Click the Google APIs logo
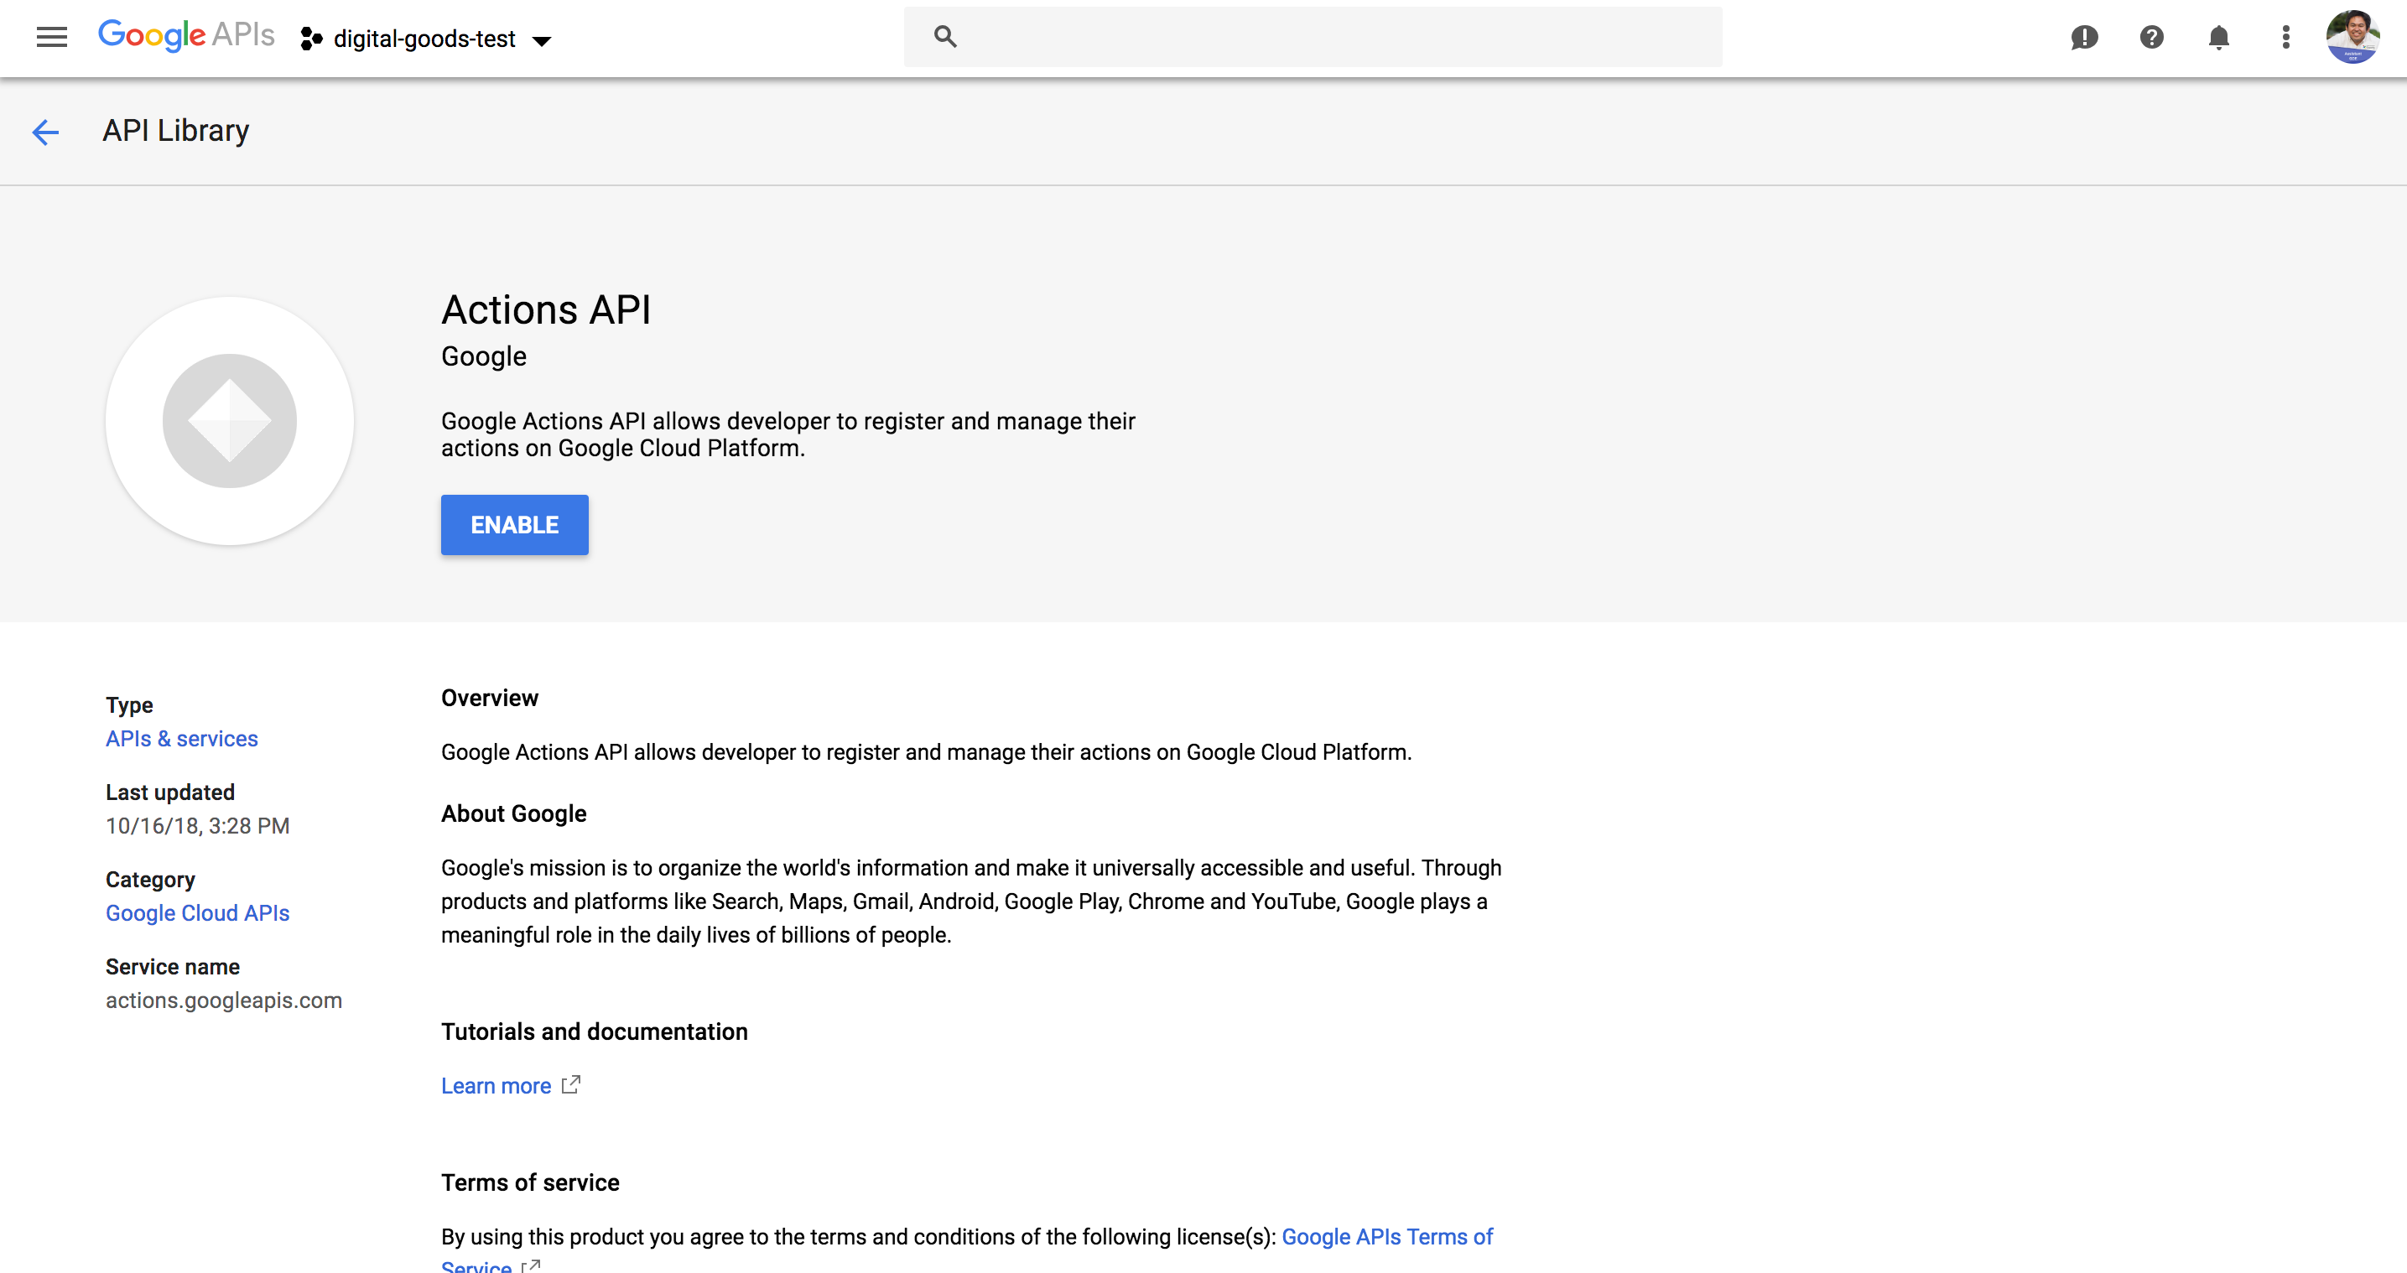Screen dimensions: 2407x1273 click(x=186, y=35)
